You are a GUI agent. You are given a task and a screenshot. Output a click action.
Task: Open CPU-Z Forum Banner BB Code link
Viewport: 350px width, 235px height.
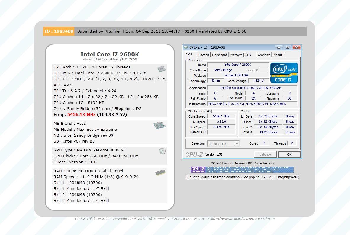[242, 163]
